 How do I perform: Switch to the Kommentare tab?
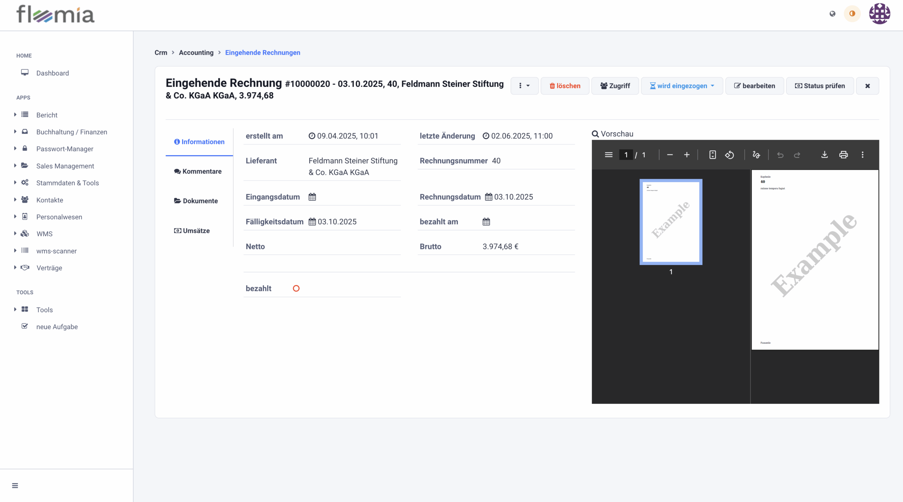(x=198, y=171)
